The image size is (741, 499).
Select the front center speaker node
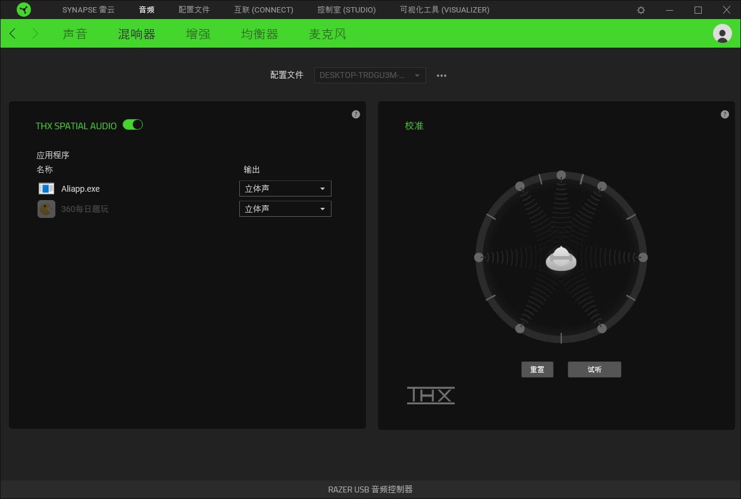(561, 175)
